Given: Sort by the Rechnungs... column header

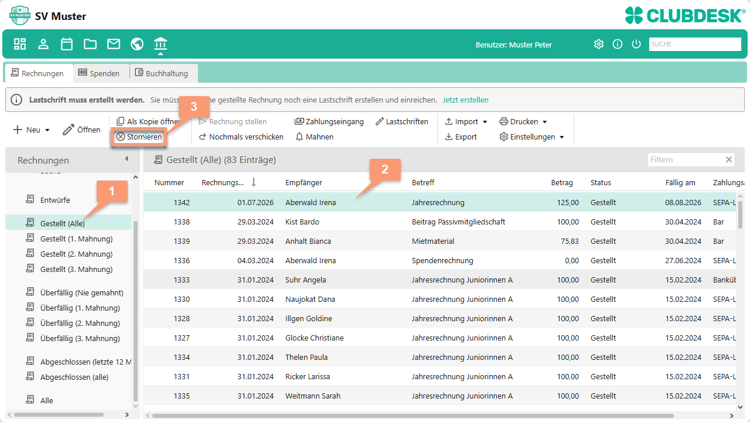Looking at the screenshot, I should point(223,182).
